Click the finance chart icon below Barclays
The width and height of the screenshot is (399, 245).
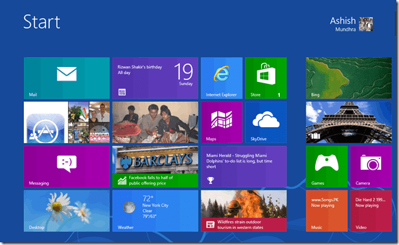[x=122, y=180]
